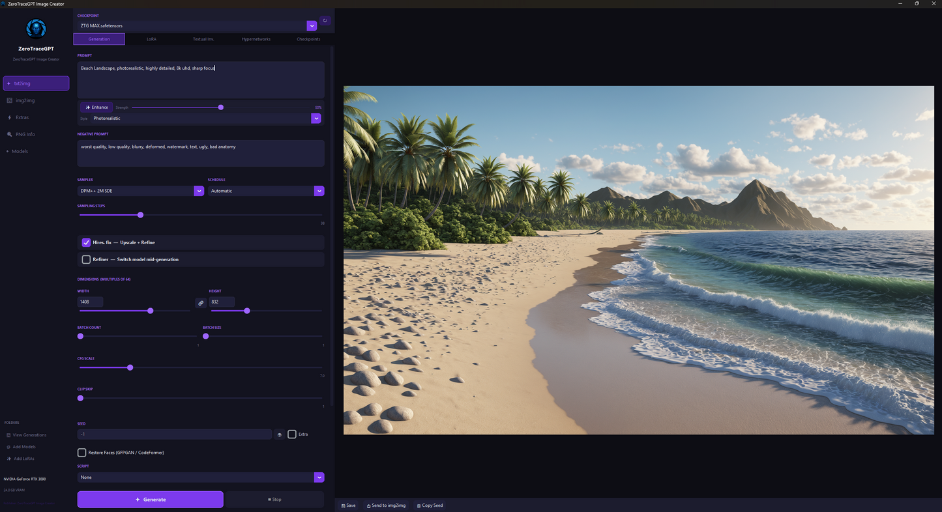The image size is (942, 512).
Task: Click the CFG Scale slider handle
Action: (130, 368)
